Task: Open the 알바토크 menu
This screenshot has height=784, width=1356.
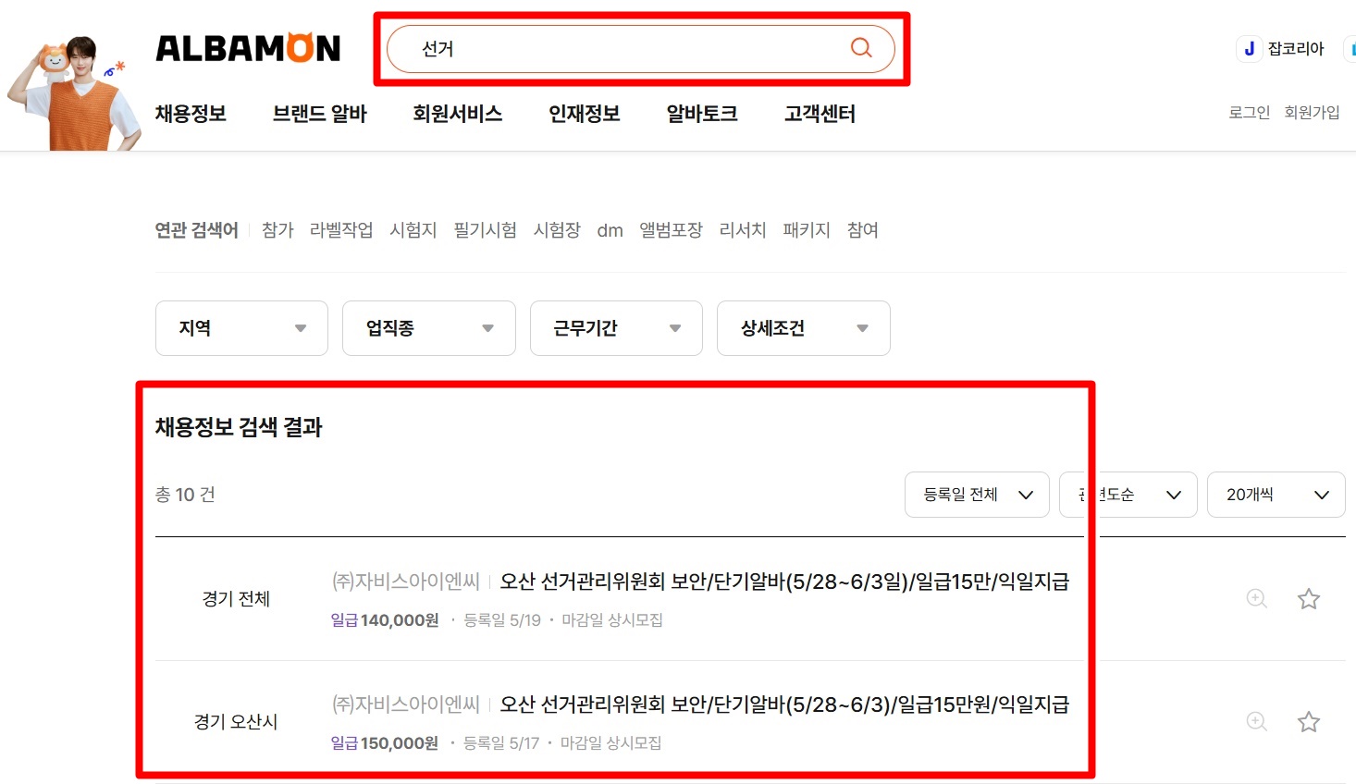Action: [x=701, y=114]
